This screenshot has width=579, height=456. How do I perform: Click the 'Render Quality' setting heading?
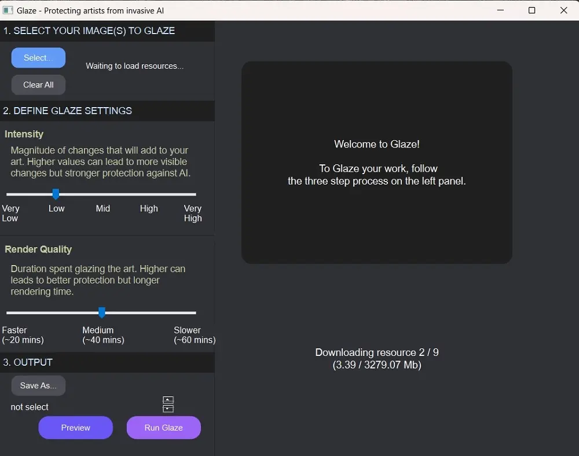click(38, 249)
